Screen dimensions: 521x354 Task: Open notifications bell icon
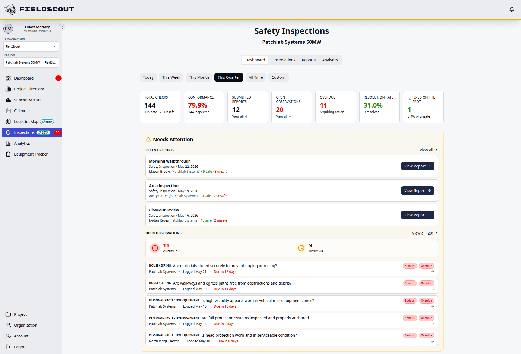coord(512,10)
